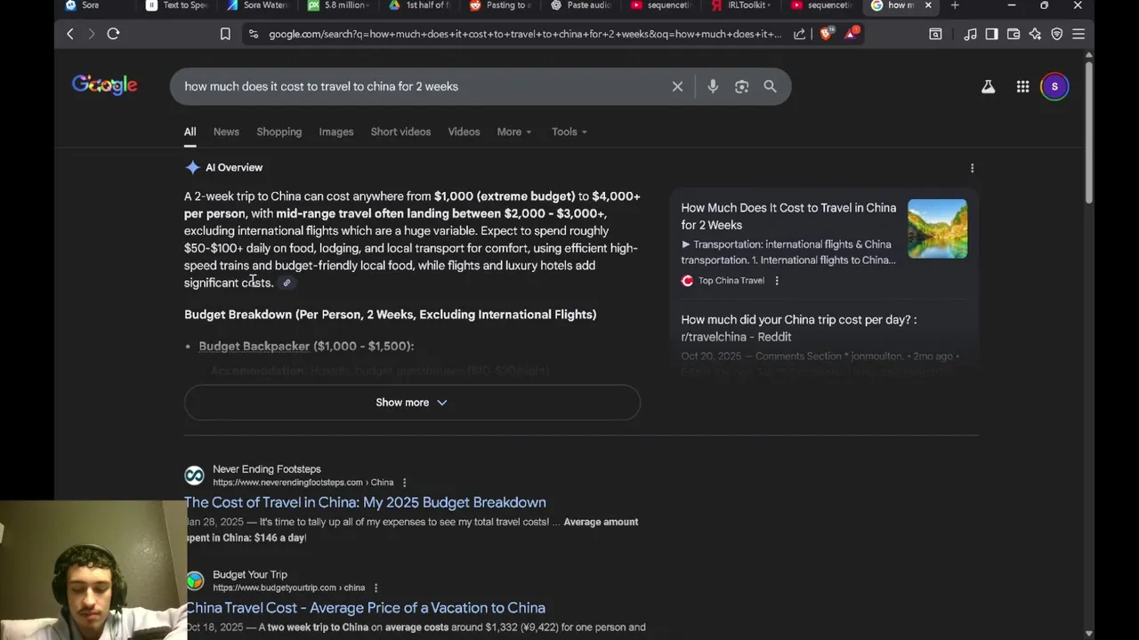Open the Brave Shields lion icon
This screenshot has width=1139, height=640.
tap(828, 34)
